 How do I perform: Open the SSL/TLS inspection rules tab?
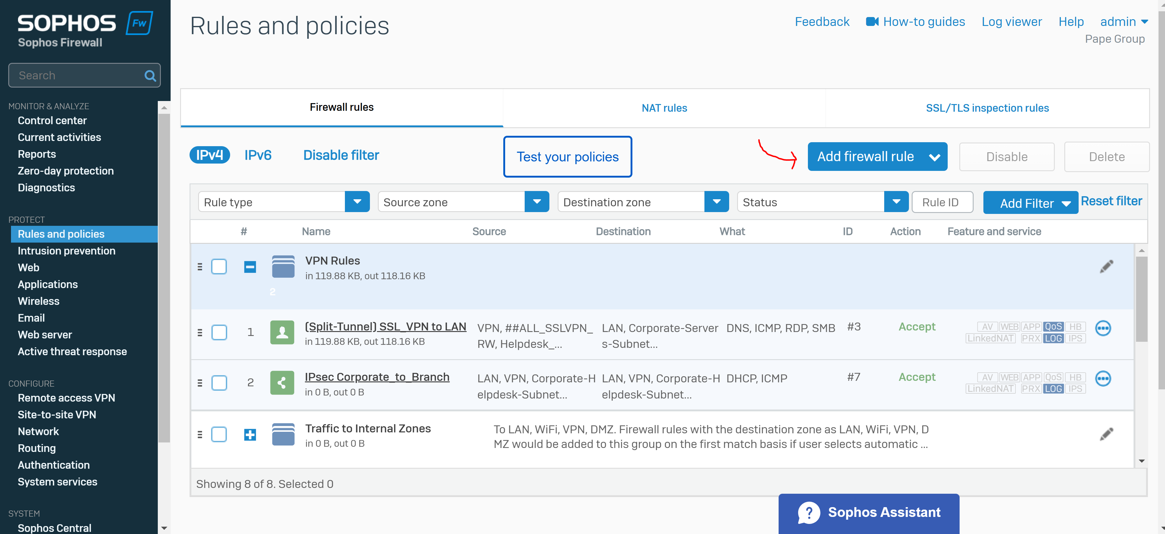tap(987, 108)
